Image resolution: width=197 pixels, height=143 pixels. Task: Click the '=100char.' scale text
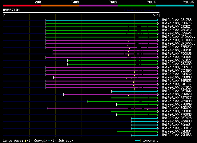pos(150,141)
